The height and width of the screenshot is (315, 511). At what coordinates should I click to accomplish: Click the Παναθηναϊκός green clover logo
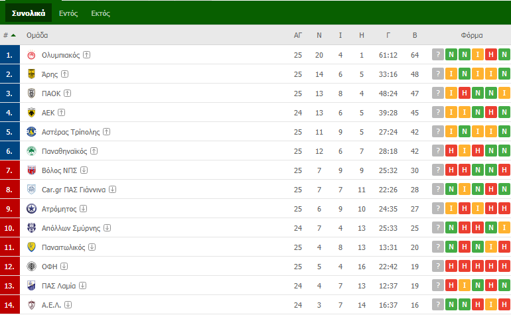31,151
